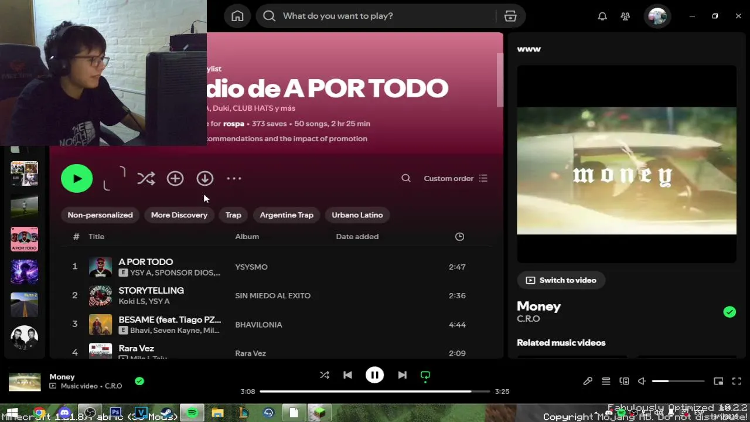Screen dimensions: 750x422
Task: Toggle saved check for Money in side panel
Action: (x=729, y=312)
